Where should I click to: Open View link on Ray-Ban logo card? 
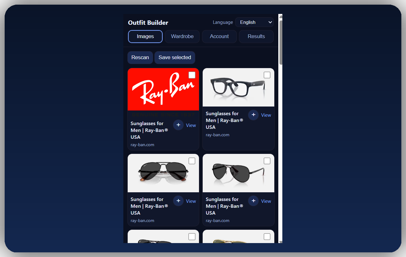191,125
